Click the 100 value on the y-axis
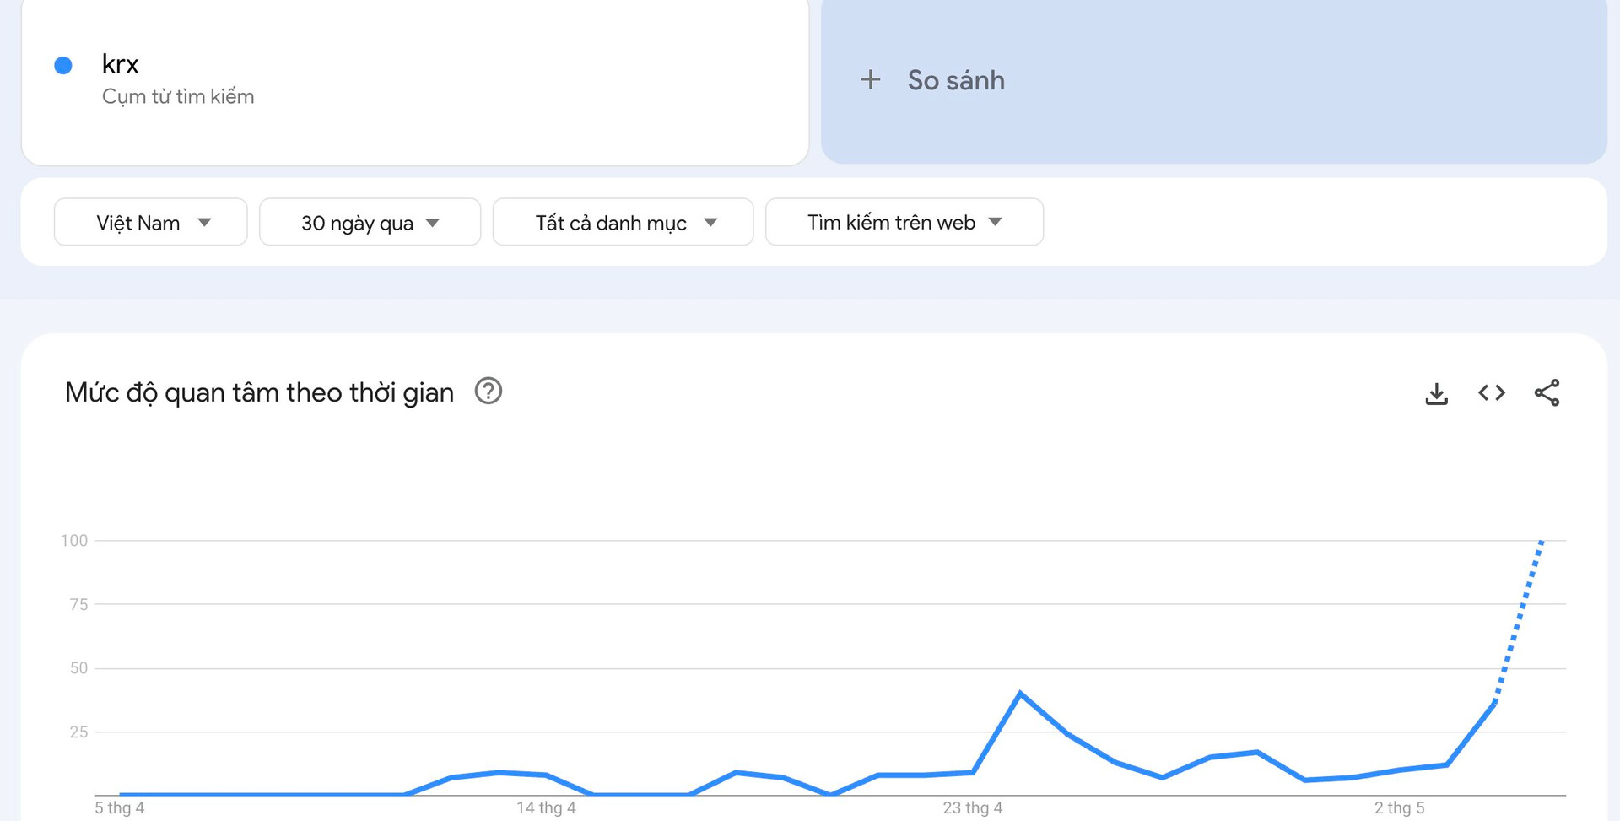 pos(74,541)
